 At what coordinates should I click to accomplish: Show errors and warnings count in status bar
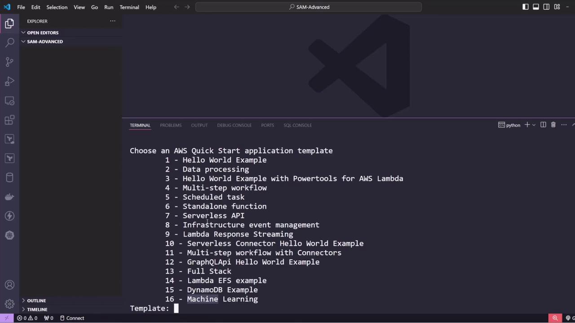(x=27, y=318)
